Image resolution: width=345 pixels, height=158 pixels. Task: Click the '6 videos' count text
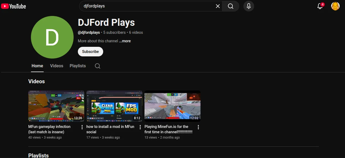tap(136, 32)
